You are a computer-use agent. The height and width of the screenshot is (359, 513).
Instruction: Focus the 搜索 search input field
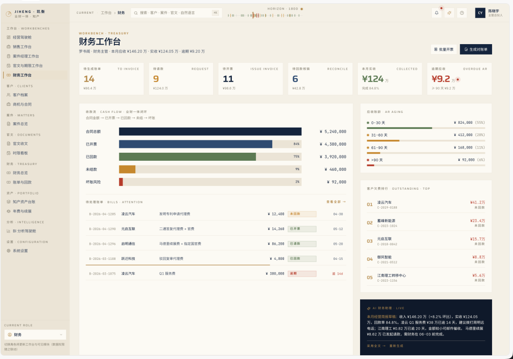coord(176,13)
